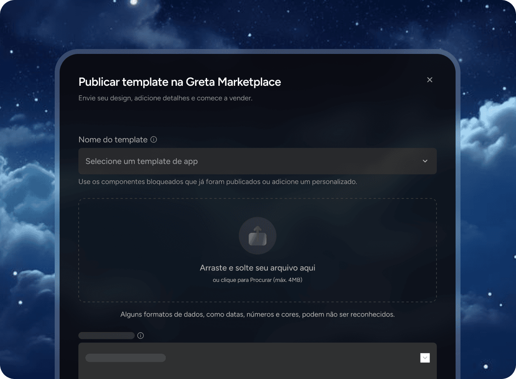
Task: Open the info icon beside Nome do template
Action: [x=153, y=140]
